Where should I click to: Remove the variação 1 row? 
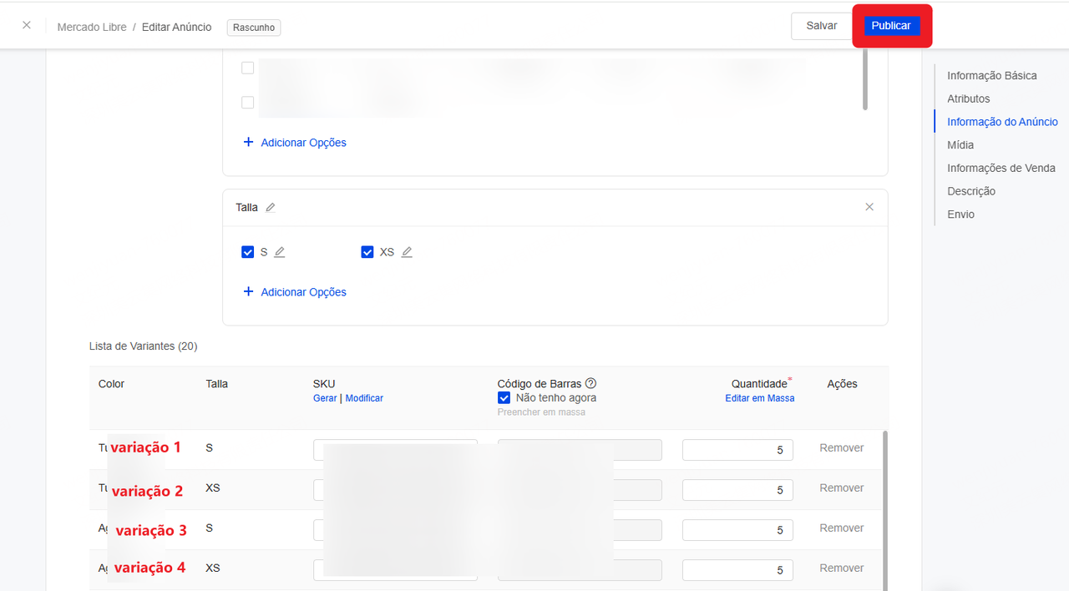(x=842, y=448)
